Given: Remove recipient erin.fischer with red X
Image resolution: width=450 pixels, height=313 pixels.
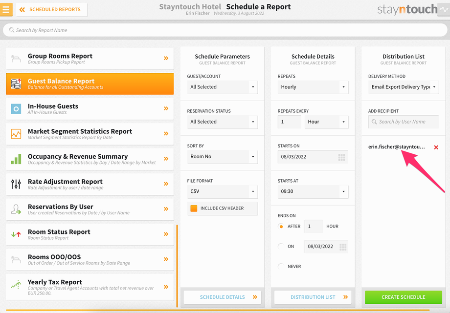Looking at the screenshot, I should [x=436, y=147].
